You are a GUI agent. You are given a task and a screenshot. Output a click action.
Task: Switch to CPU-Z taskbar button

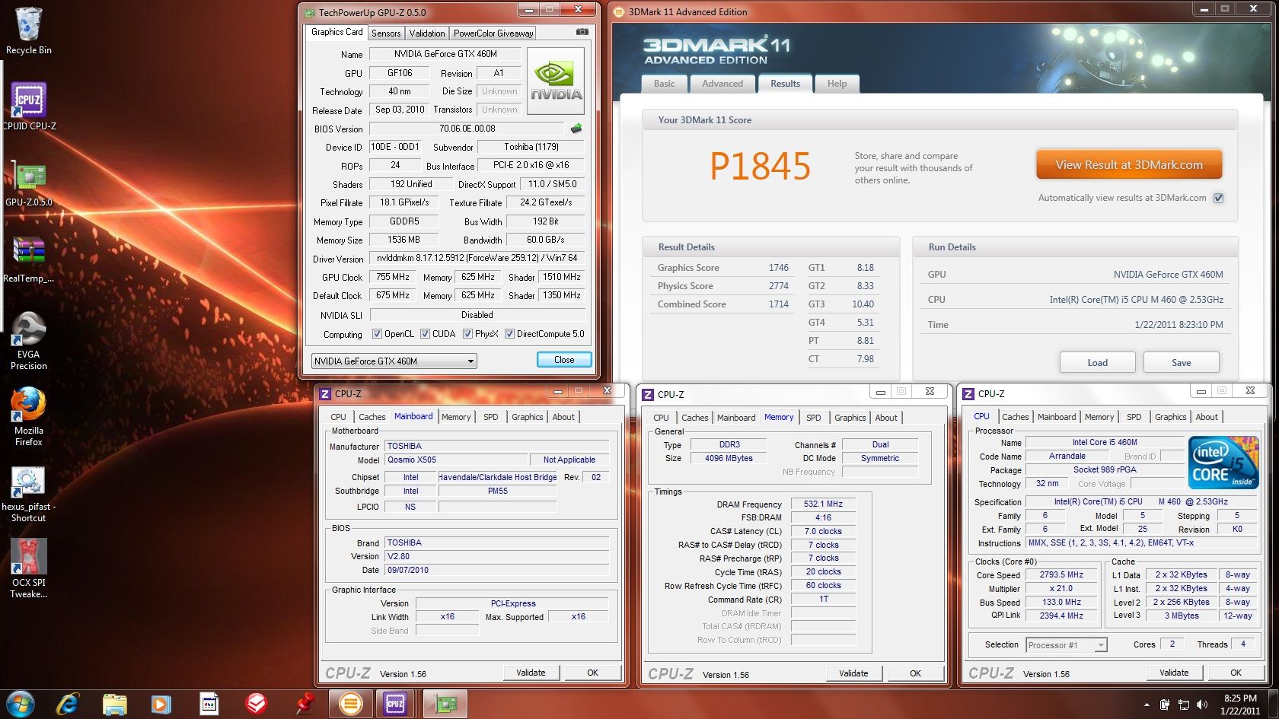[x=395, y=704]
